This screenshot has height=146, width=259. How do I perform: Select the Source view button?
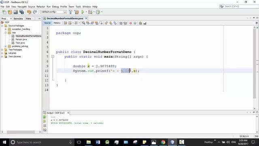[x=47, y=23]
